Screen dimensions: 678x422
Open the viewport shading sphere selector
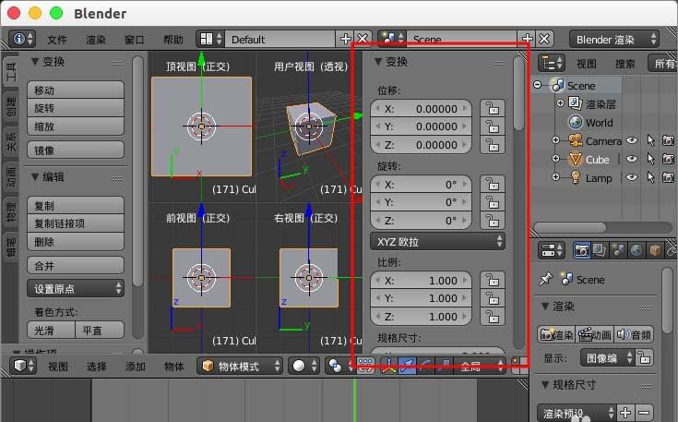[304, 366]
